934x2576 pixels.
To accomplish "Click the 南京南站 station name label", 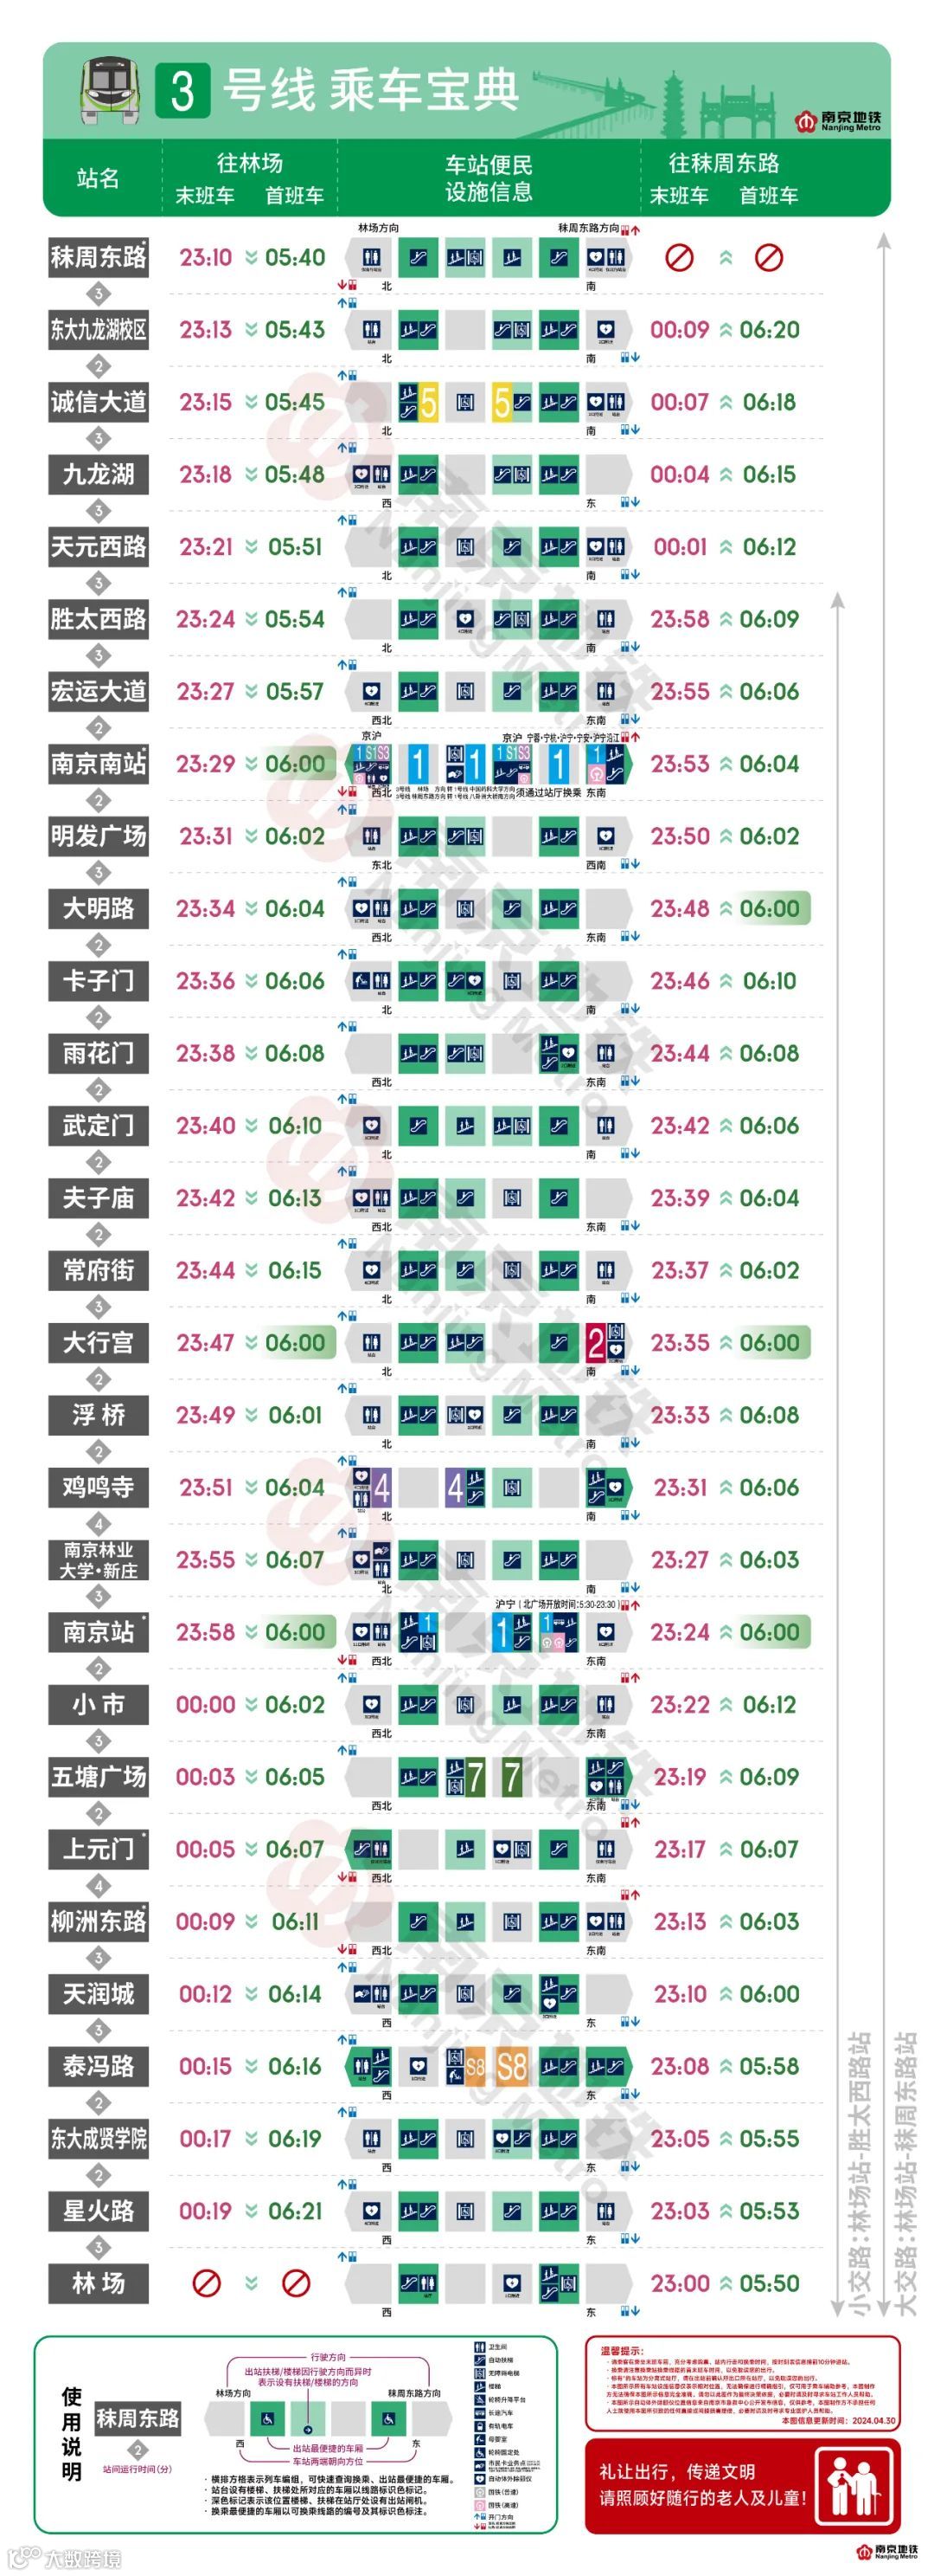I will (98, 764).
